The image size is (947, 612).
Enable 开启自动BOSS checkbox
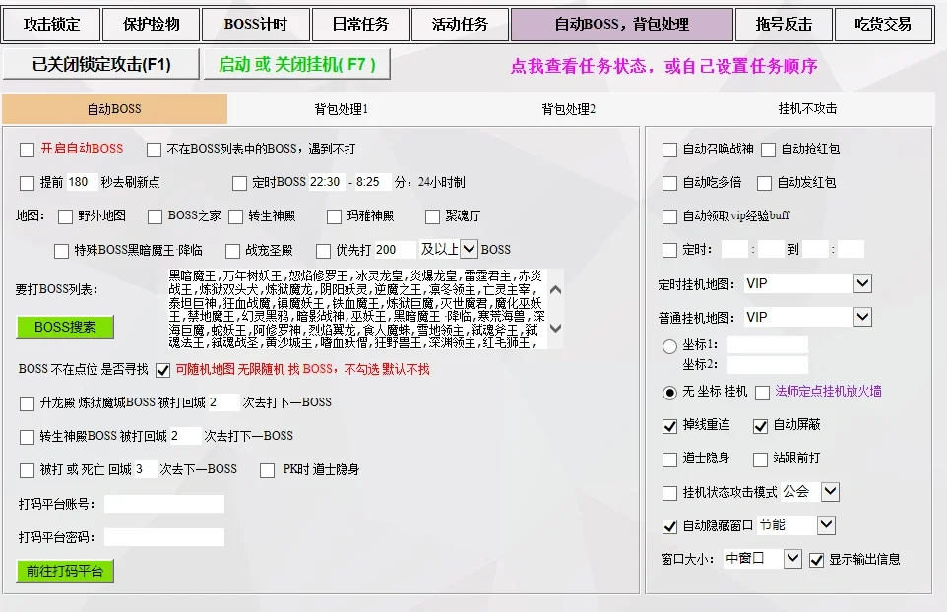click(x=28, y=149)
